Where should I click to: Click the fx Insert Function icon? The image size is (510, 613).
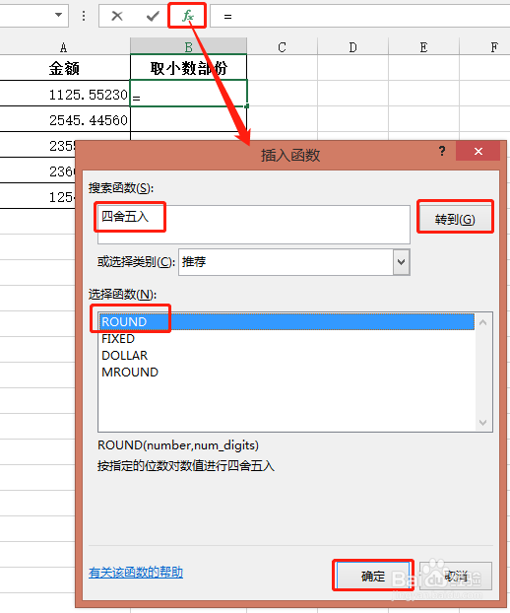tap(187, 16)
